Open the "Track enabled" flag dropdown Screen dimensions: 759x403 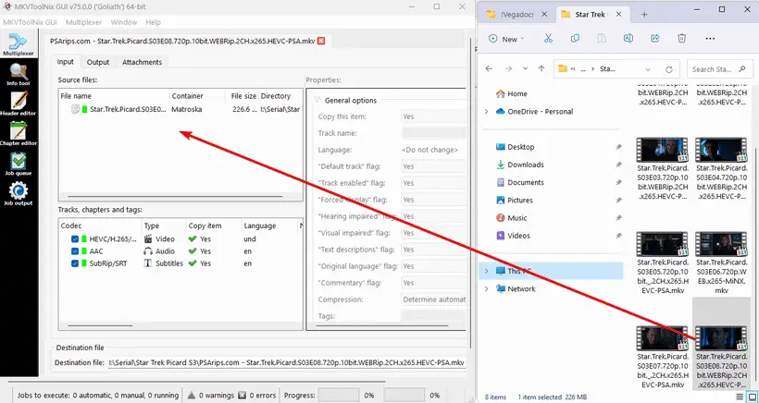tap(433, 183)
